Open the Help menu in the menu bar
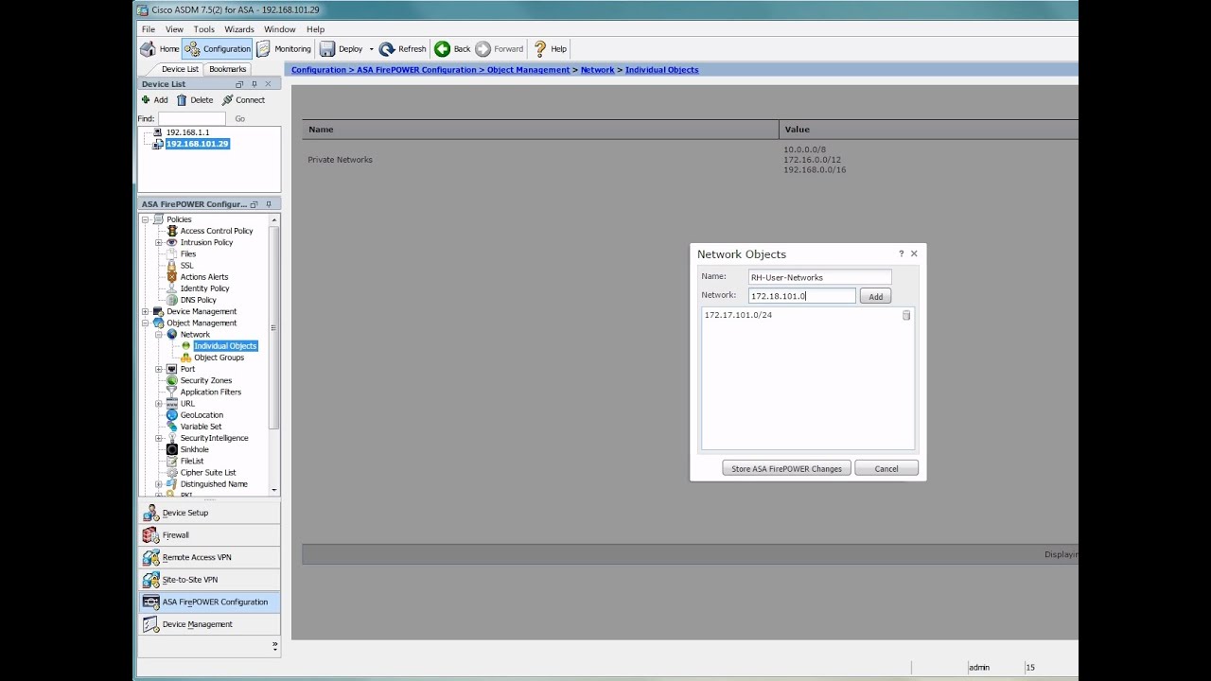Viewport: 1211px width, 681px height. point(315,29)
